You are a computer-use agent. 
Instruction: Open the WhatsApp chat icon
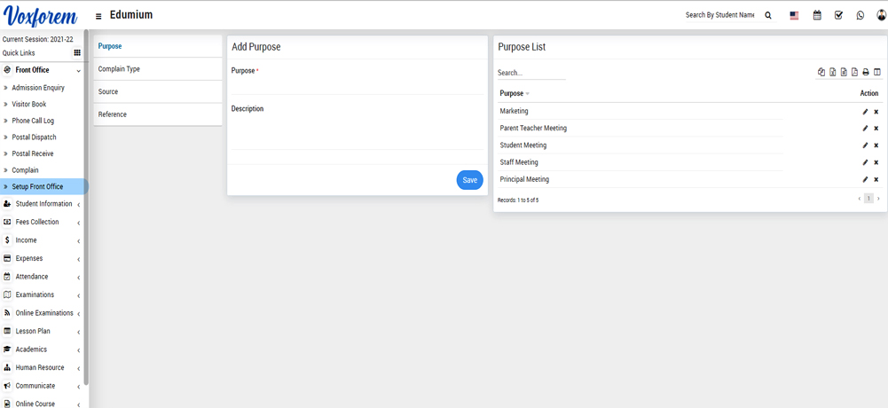860,15
